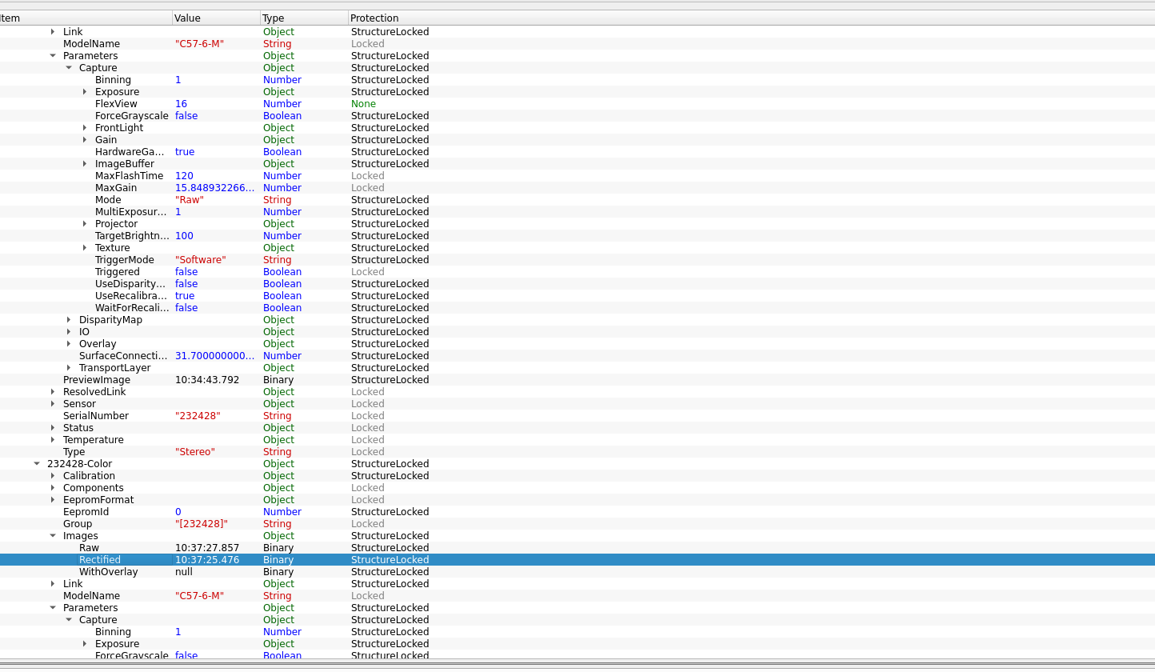Expand the FrontLight tree node
The height and width of the screenshot is (672, 1155).
coord(85,128)
